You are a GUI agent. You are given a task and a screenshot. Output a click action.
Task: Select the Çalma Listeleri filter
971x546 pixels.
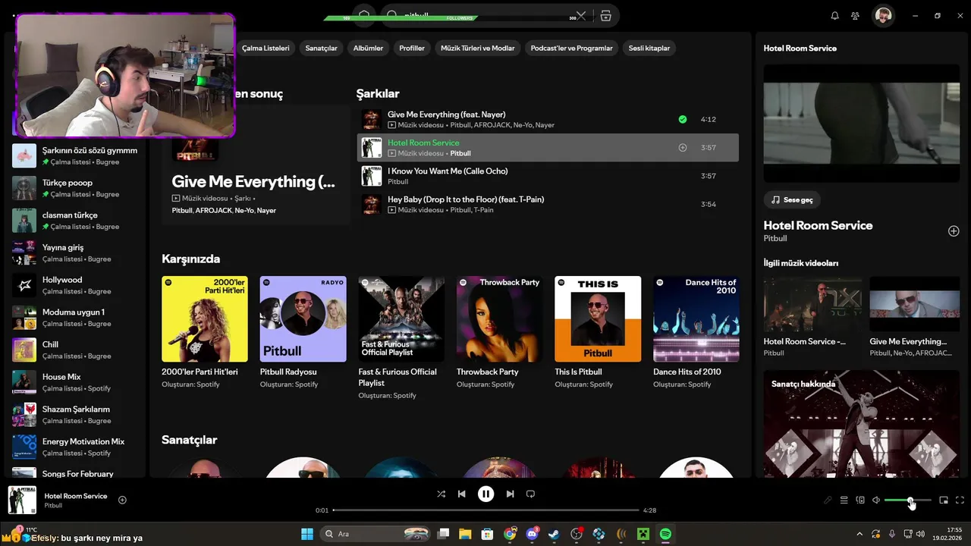click(x=266, y=48)
